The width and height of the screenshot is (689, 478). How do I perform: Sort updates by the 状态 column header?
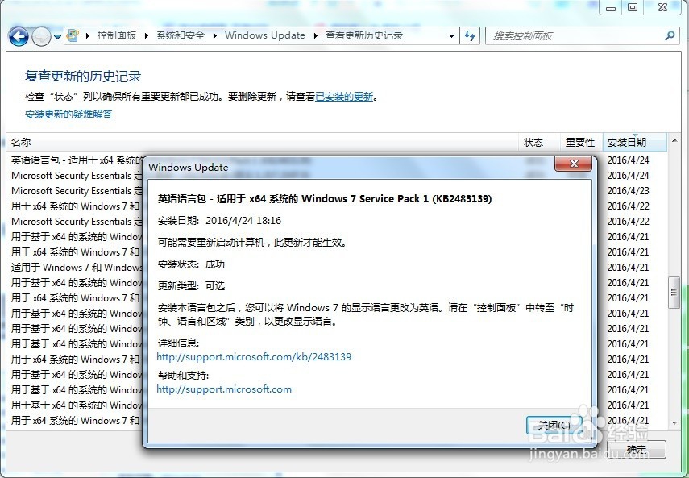(534, 142)
